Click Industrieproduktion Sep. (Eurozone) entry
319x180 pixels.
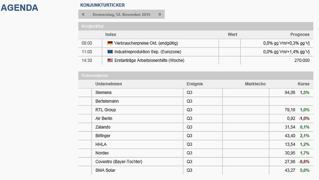[148, 52]
